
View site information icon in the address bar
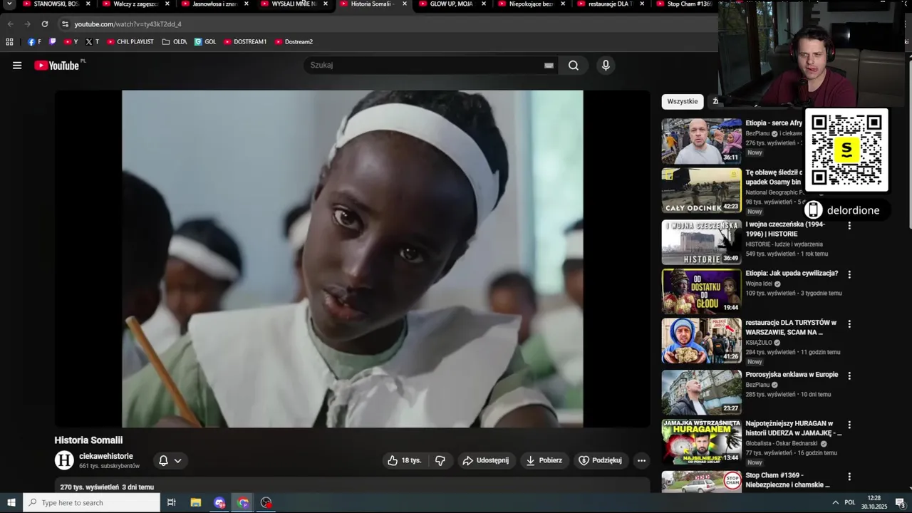(65, 24)
